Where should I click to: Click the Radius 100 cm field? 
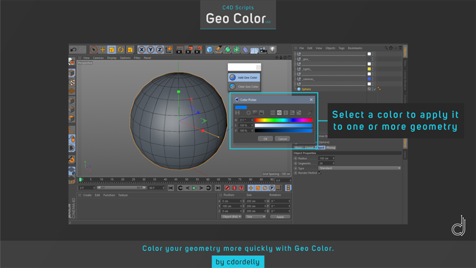click(326, 158)
